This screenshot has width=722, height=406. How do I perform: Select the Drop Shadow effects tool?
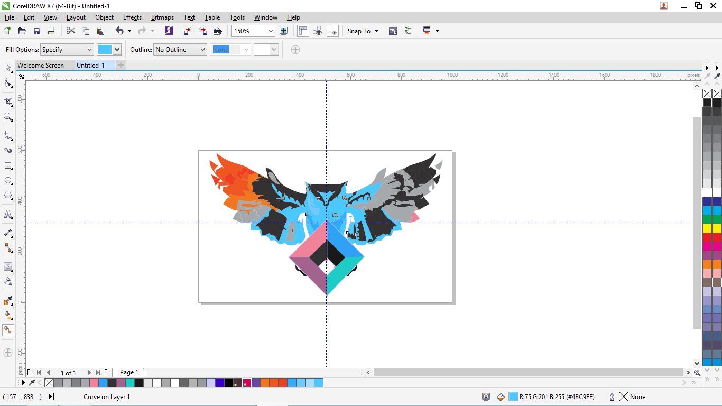tap(8, 267)
